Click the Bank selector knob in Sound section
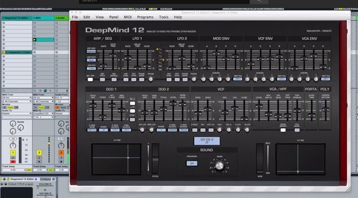The image size is (358, 198). [x=219, y=165]
